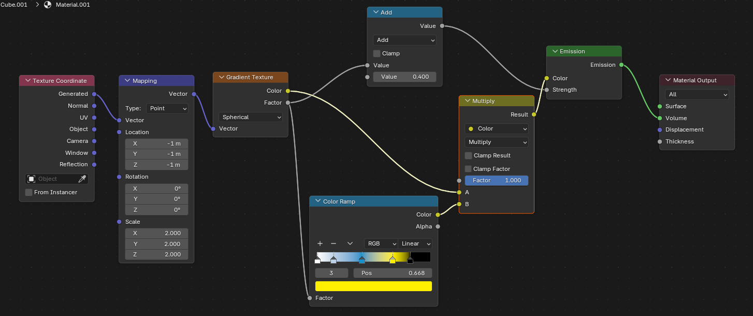
Task: Add a new stop to Color Ramp
Action: click(320, 243)
